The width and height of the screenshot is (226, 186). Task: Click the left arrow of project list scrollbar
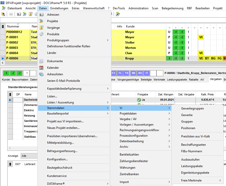[x=3, y=63]
